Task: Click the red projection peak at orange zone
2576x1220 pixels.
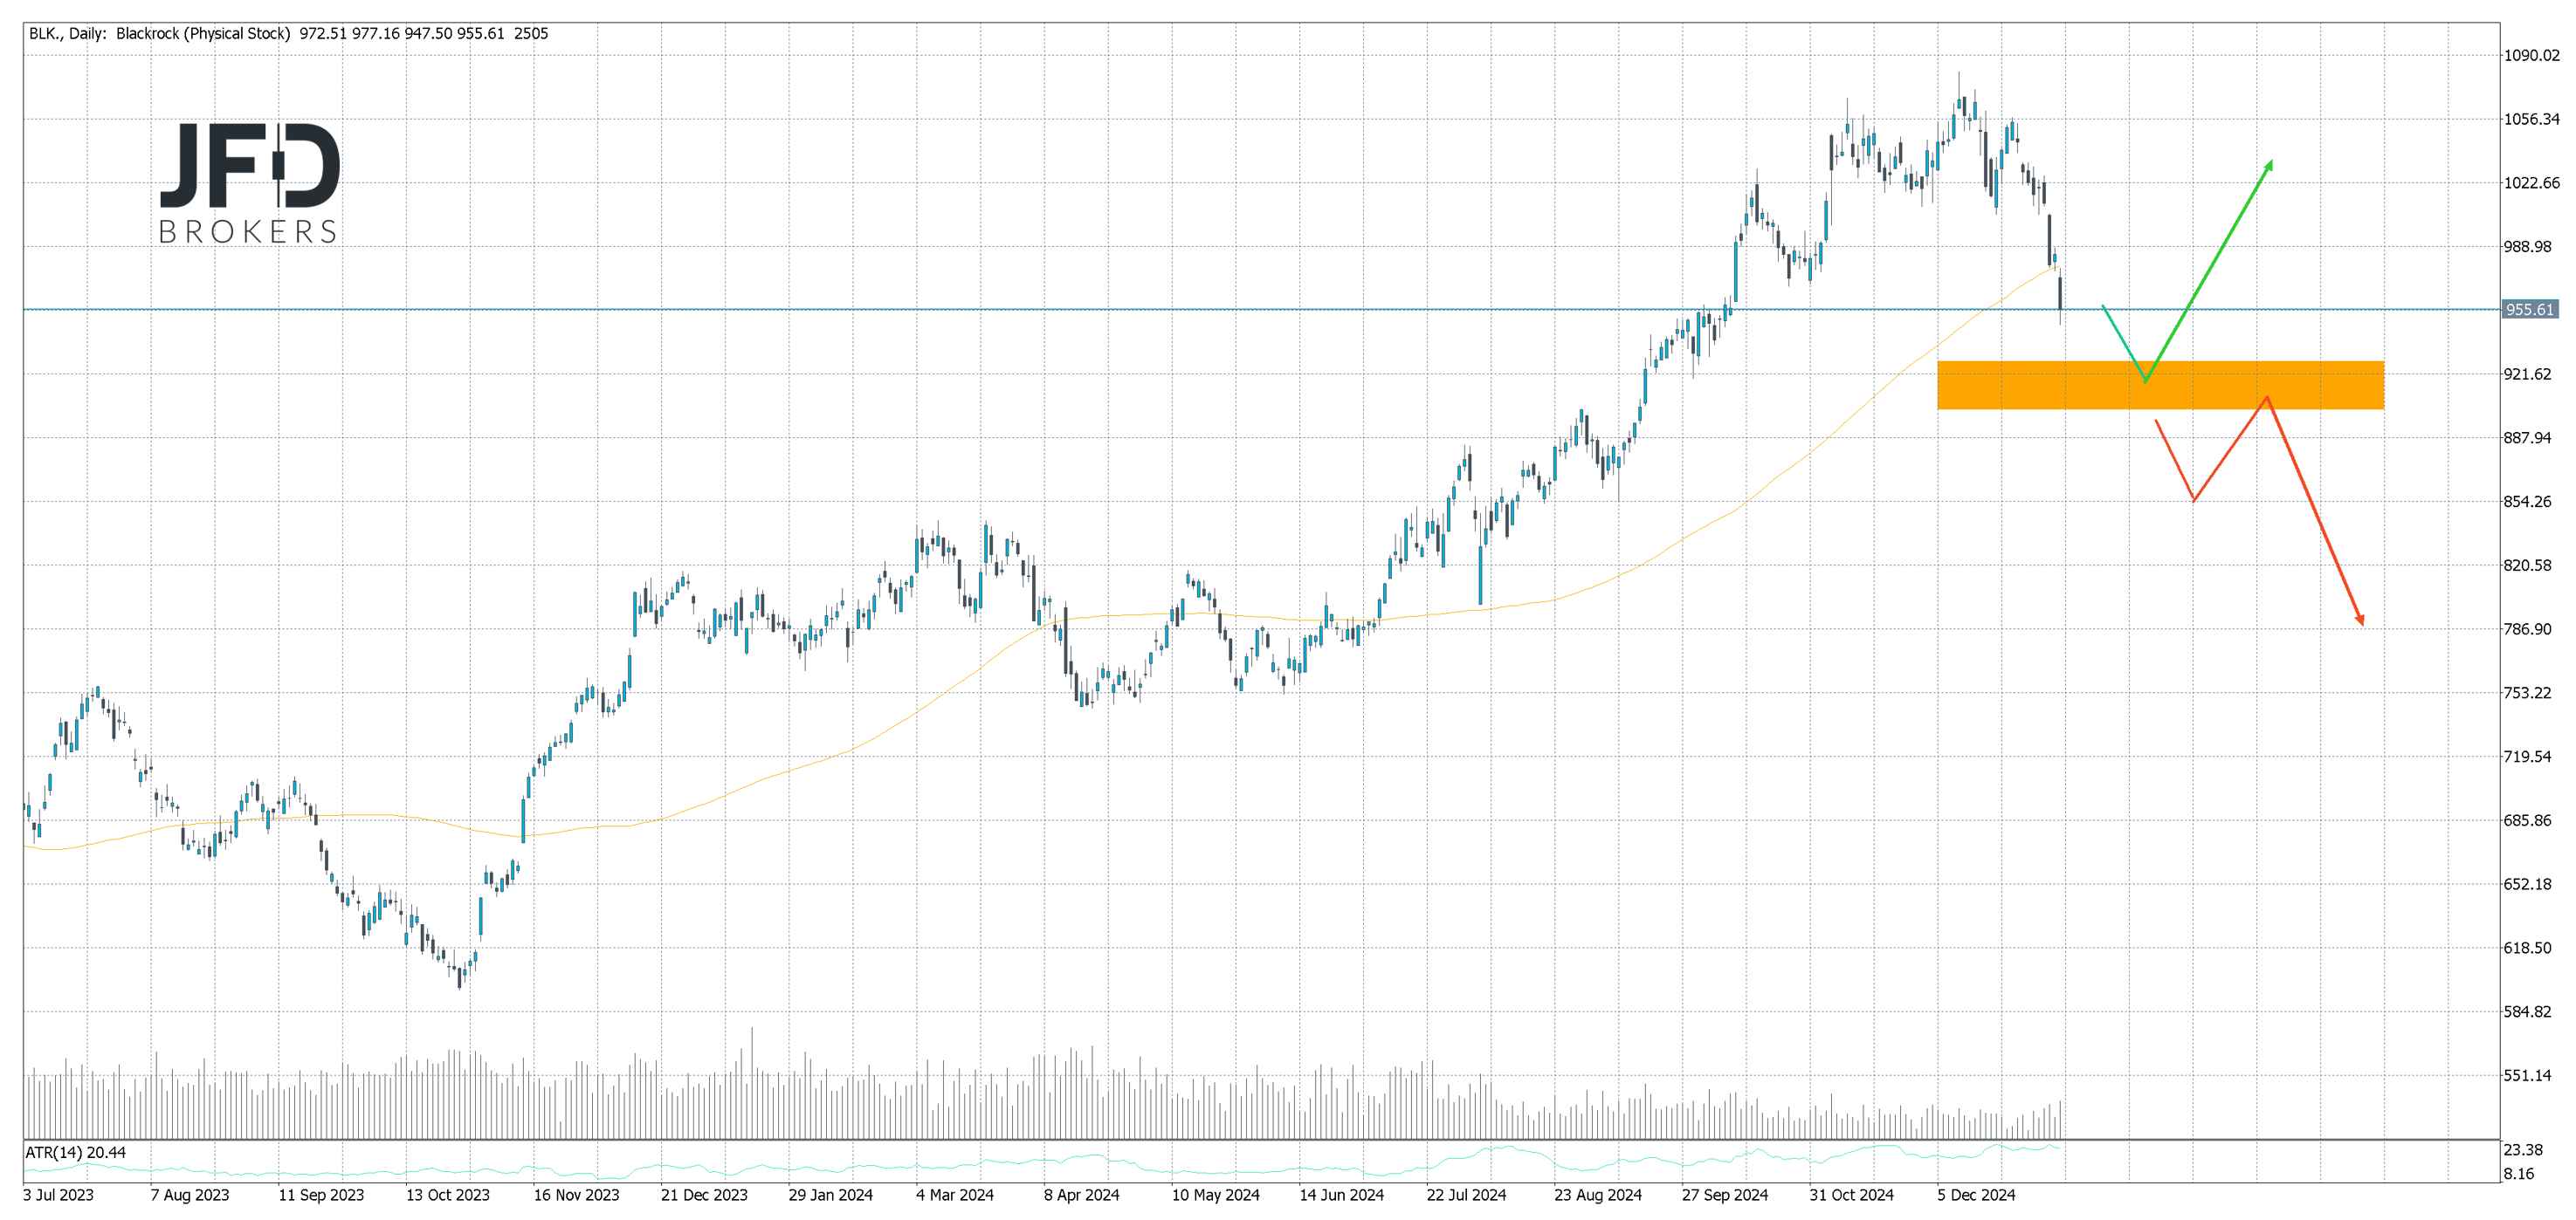Action: coord(2266,398)
